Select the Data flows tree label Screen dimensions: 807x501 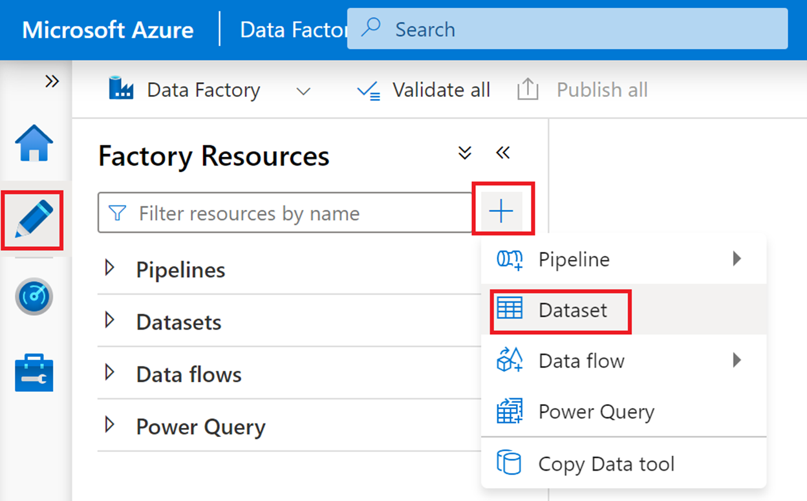pos(189,374)
